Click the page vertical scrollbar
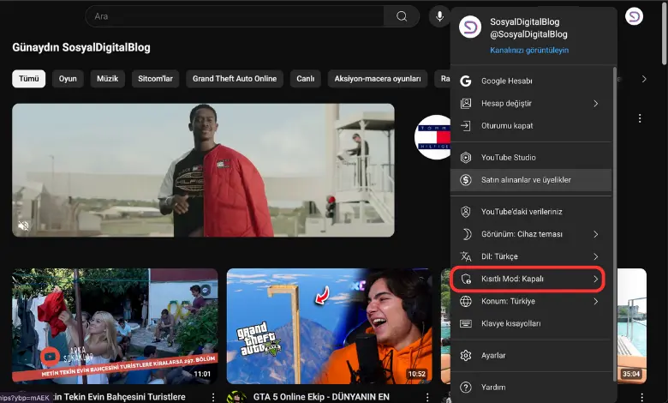This screenshot has width=668, height=403. point(665,33)
